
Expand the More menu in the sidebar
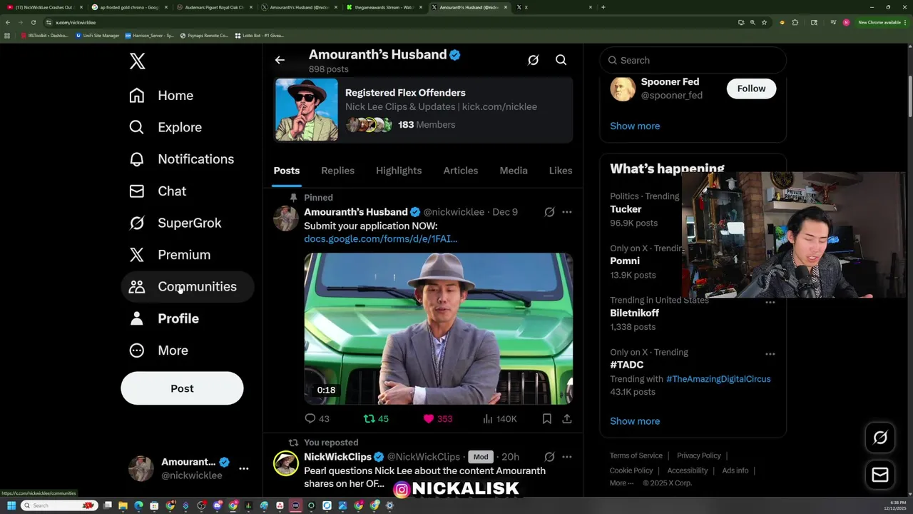coord(158,351)
